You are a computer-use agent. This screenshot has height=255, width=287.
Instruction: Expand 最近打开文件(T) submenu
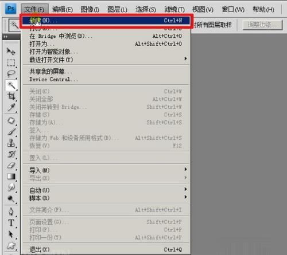(106, 60)
